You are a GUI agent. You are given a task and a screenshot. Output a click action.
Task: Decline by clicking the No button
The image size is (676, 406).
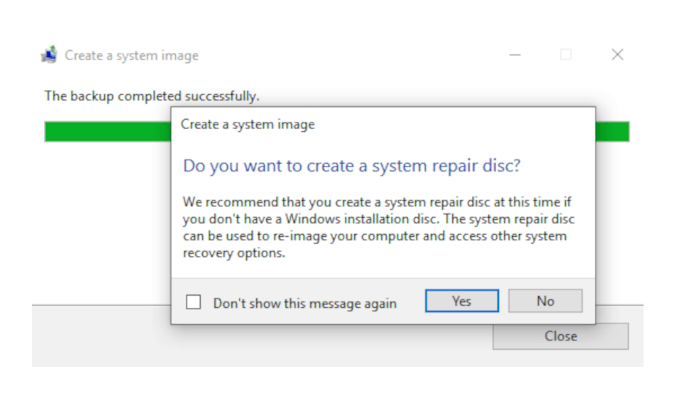tap(546, 300)
